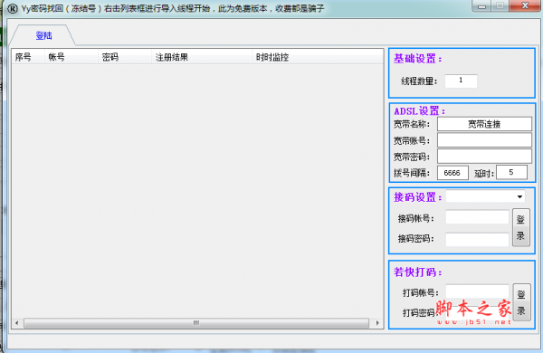The image size is (543, 353).
Task: Click the 登录 button in 接码设置
Action: click(521, 227)
